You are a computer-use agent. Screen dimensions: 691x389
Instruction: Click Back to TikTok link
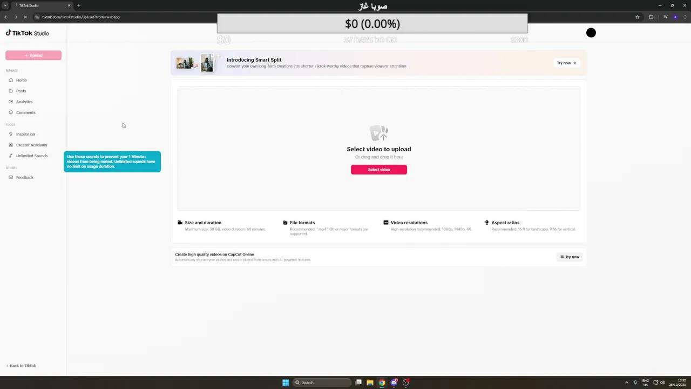21,366
